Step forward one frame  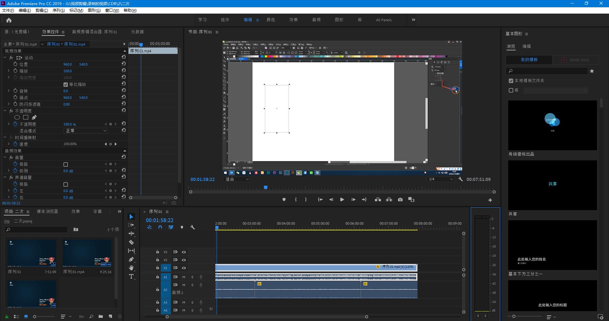(x=353, y=200)
